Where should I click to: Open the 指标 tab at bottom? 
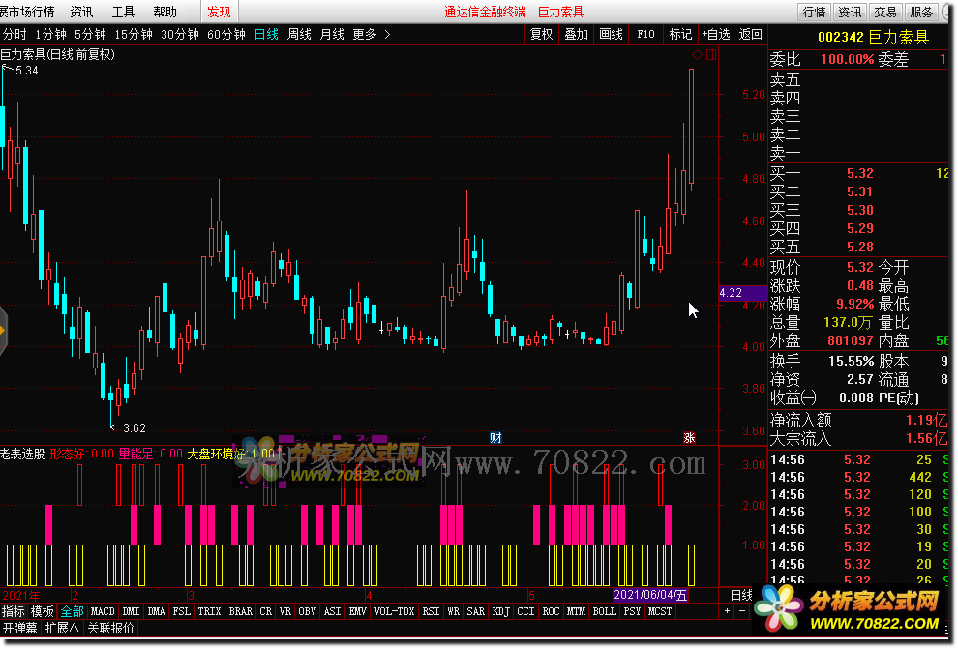coord(14,611)
